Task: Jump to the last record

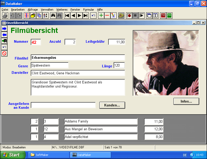Action: 86,16
